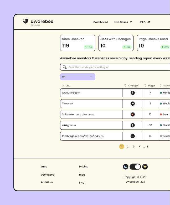Toggle the dark/light theme switch

pos(135,167)
